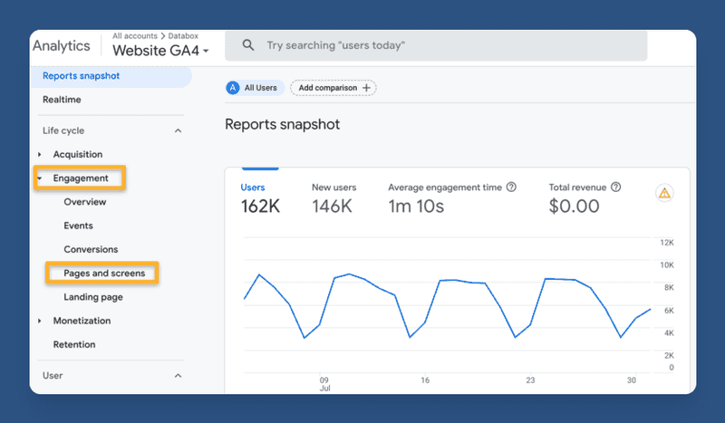Click the $0.00 revenue value
The image size is (725, 423).
tap(575, 207)
